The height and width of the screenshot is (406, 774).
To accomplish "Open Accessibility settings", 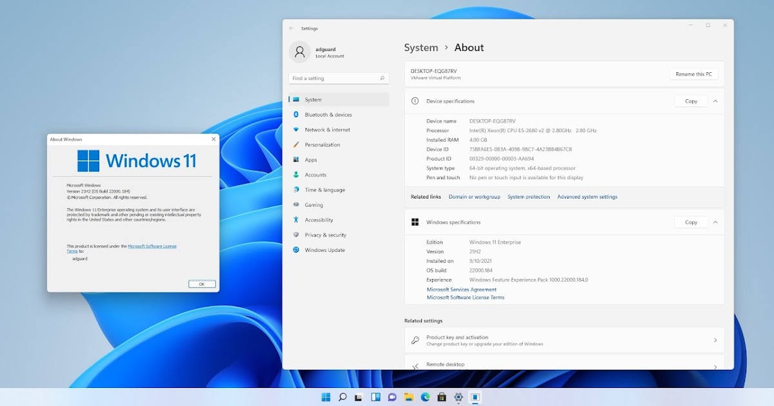I will pos(339,220).
